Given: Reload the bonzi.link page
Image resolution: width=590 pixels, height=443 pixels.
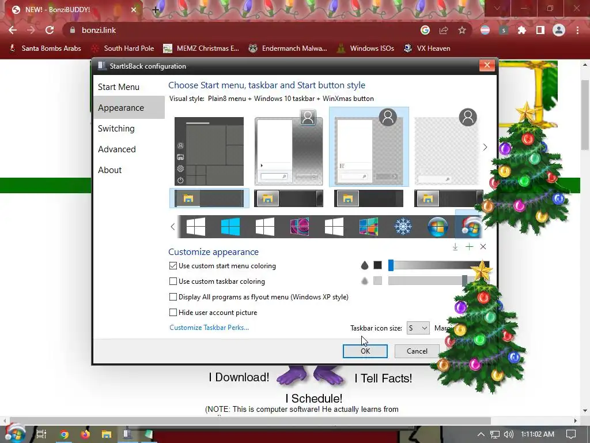Looking at the screenshot, I should 50,30.
